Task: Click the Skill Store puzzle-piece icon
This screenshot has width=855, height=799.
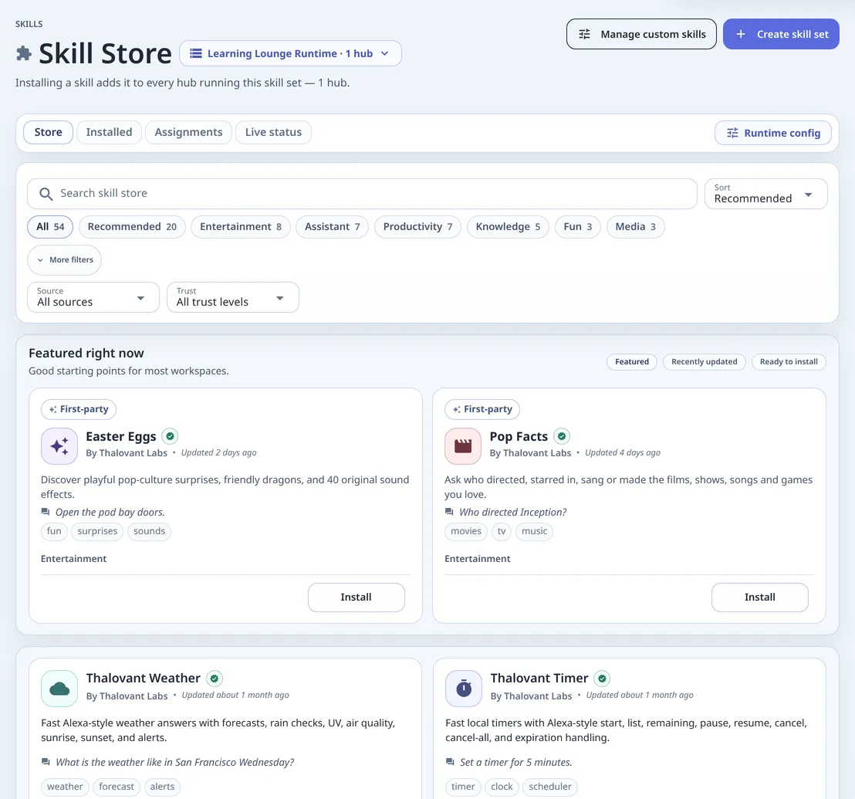Action: coord(23,53)
